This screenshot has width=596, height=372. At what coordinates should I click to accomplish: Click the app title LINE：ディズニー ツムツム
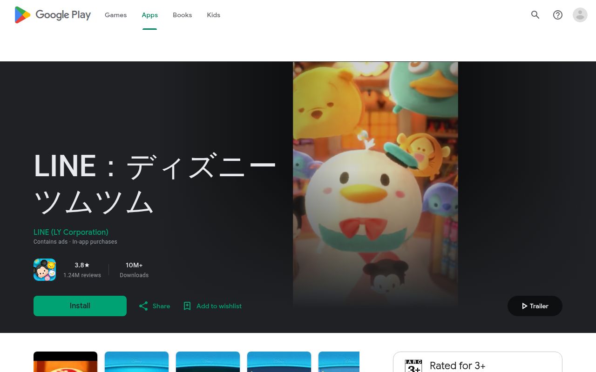[x=155, y=185]
